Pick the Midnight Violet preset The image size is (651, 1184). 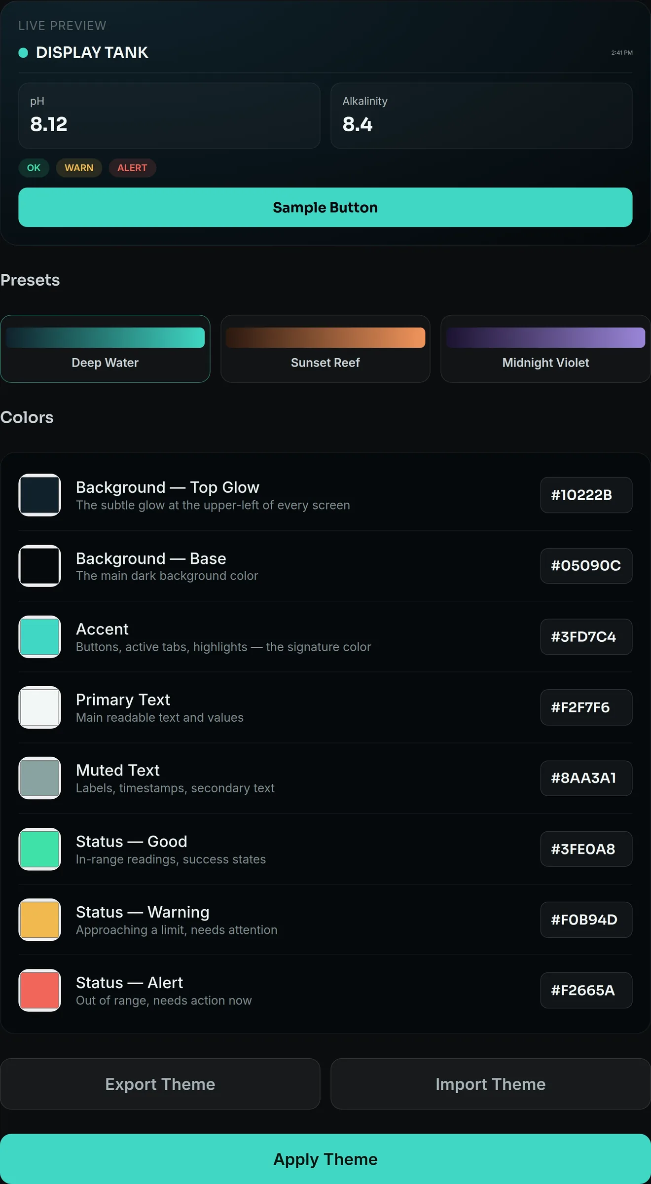tap(545, 349)
